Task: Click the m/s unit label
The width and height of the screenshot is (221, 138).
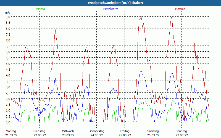Action: tap(8, 13)
